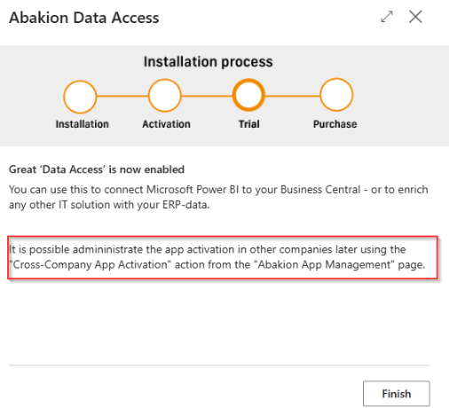Click the Cross-Company App Activation note
The height and width of the screenshot is (408, 449).
[217, 257]
